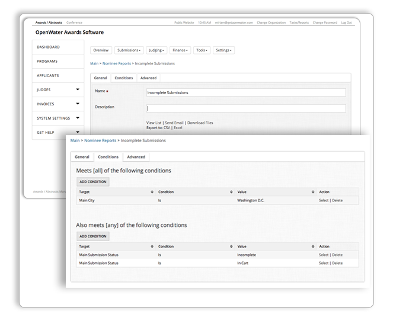Go to Dashboard in sidebar
This screenshot has height=324, width=393.
coord(58,47)
